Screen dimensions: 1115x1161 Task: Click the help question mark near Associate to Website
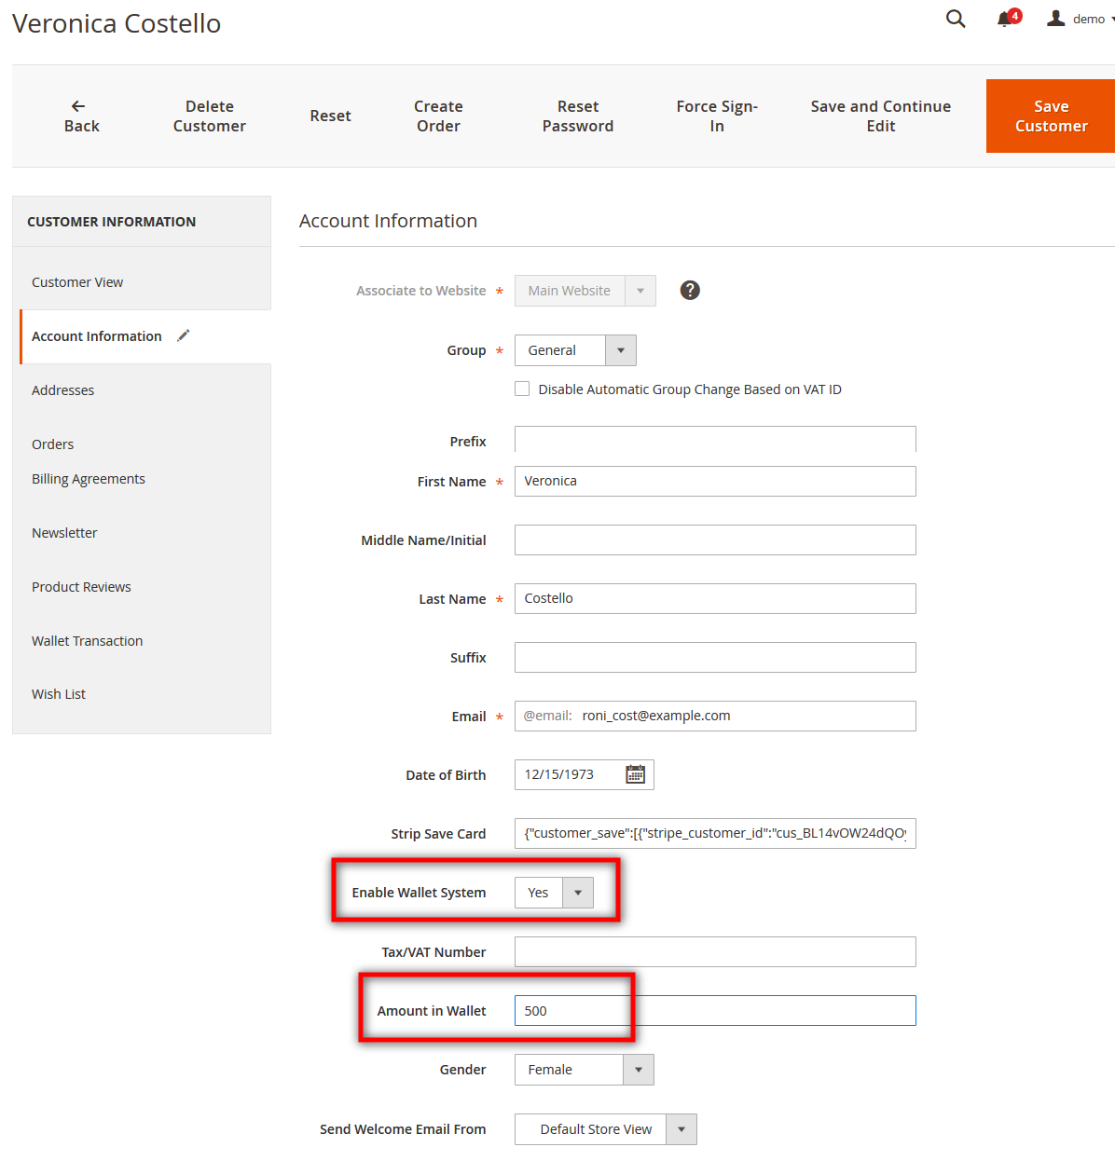pos(689,290)
